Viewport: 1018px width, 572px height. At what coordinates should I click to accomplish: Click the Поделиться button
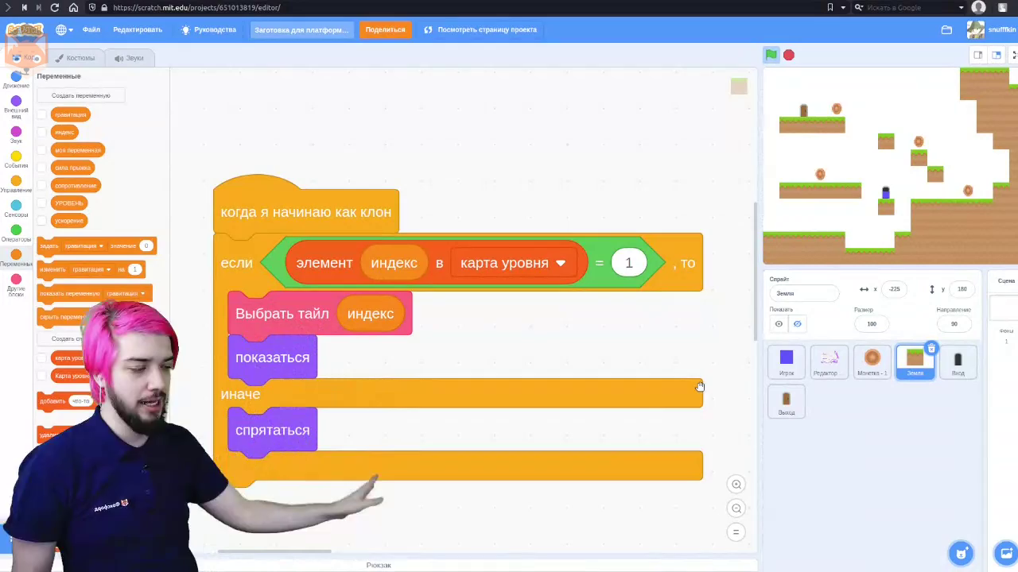click(385, 30)
